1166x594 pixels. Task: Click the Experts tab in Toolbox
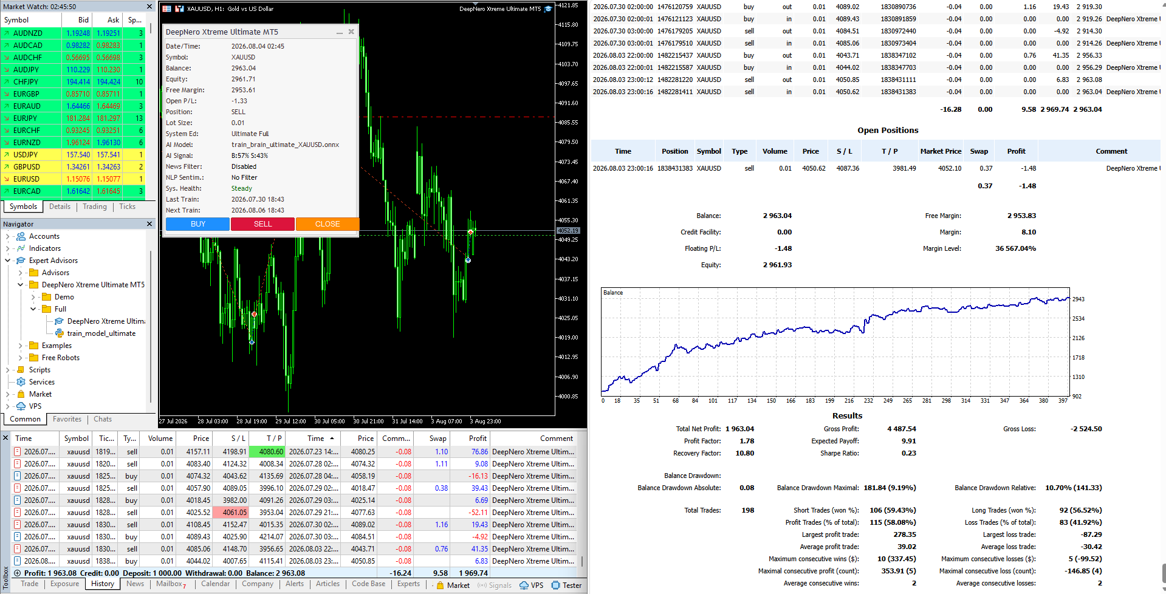pyautogui.click(x=408, y=584)
